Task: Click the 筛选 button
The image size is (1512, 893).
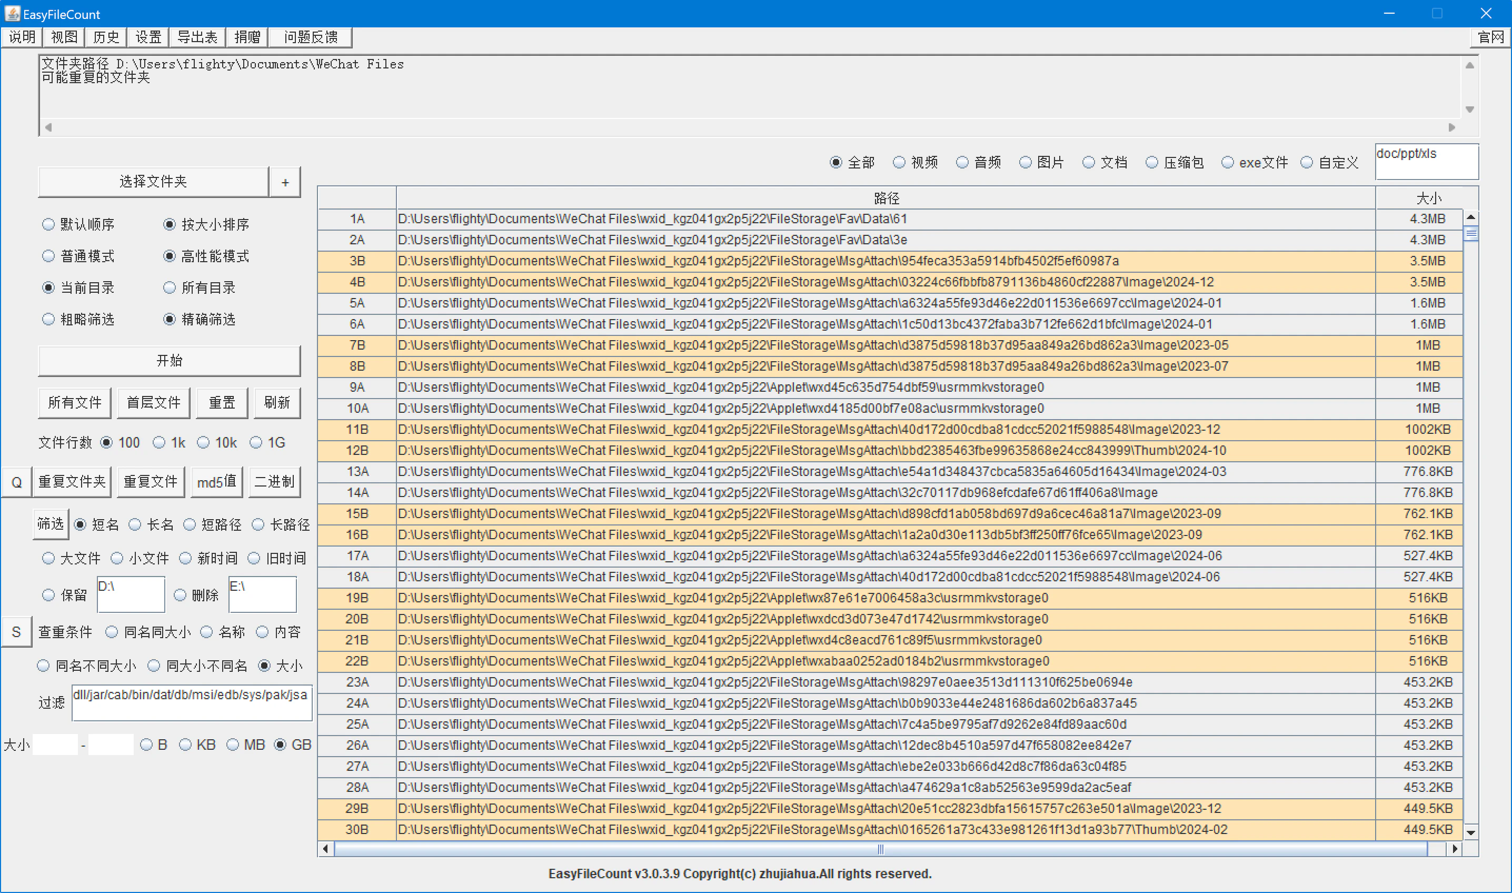Action: coord(51,524)
